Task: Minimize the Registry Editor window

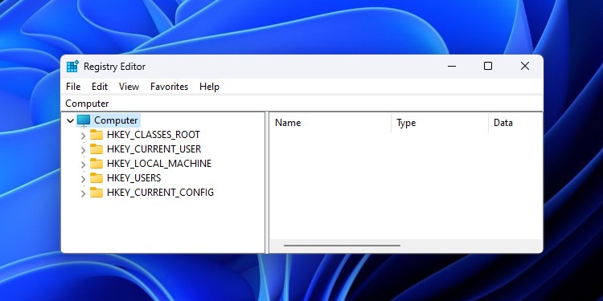Action: pos(452,67)
